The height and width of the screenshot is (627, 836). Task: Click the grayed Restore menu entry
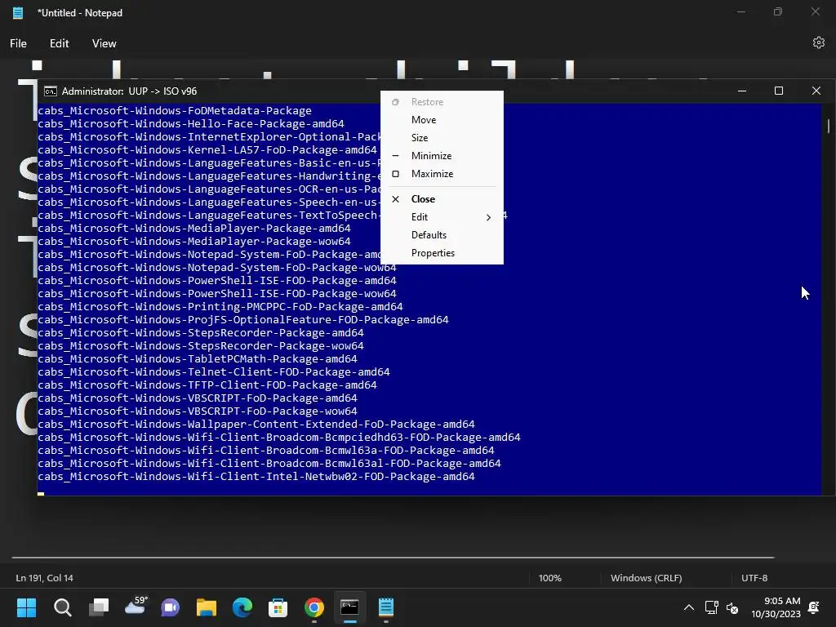click(x=442, y=102)
